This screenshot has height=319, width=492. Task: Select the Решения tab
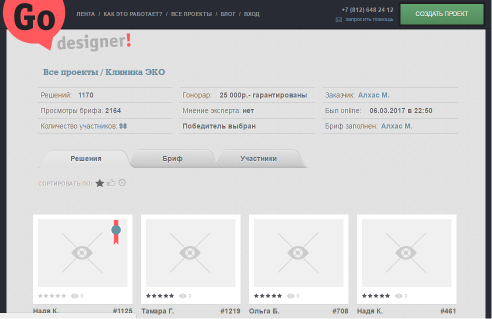(85, 158)
